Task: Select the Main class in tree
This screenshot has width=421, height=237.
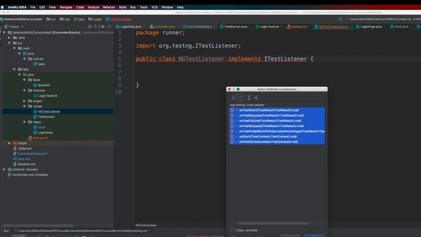Action: click(41, 65)
